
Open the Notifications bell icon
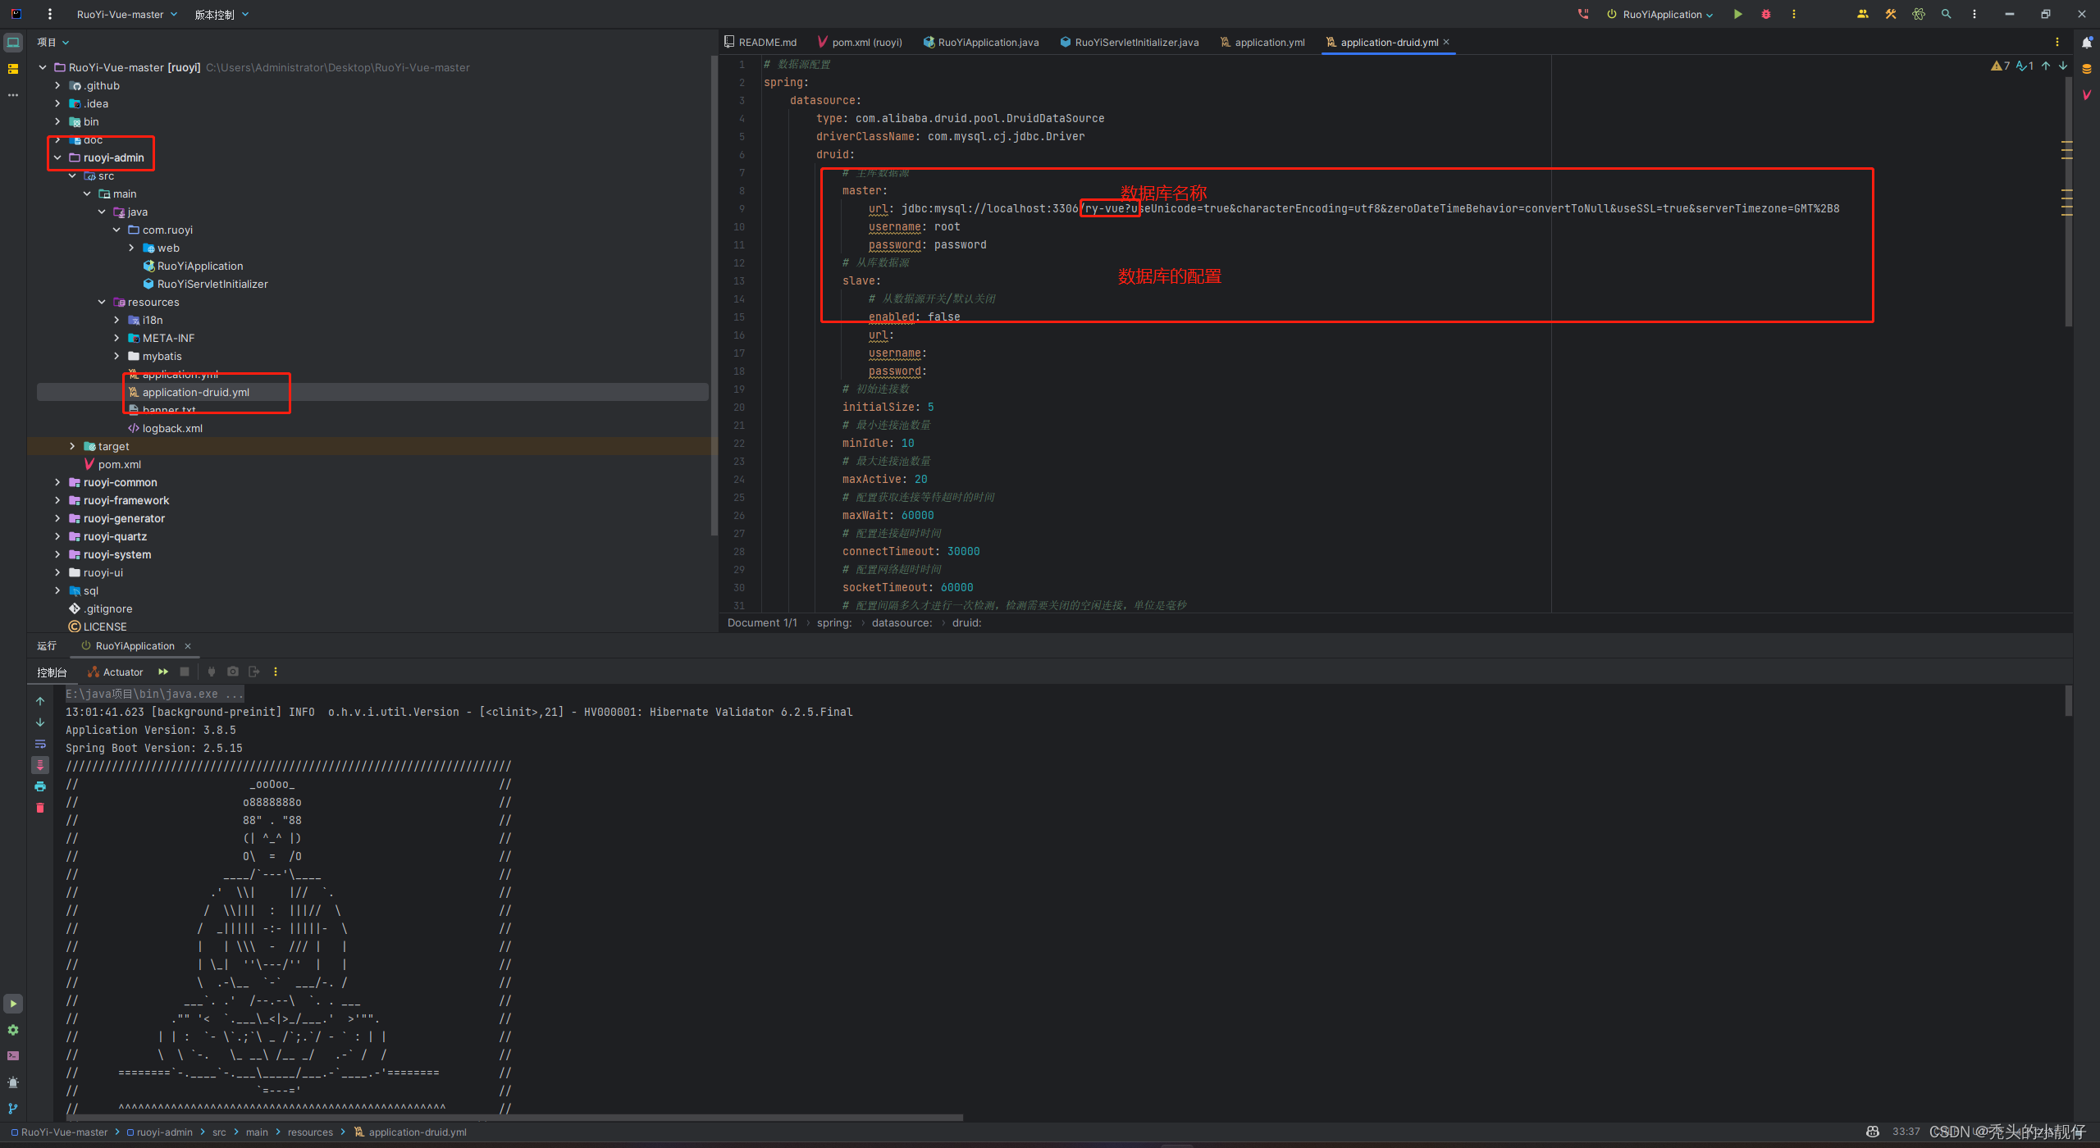[x=2087, y=42]
